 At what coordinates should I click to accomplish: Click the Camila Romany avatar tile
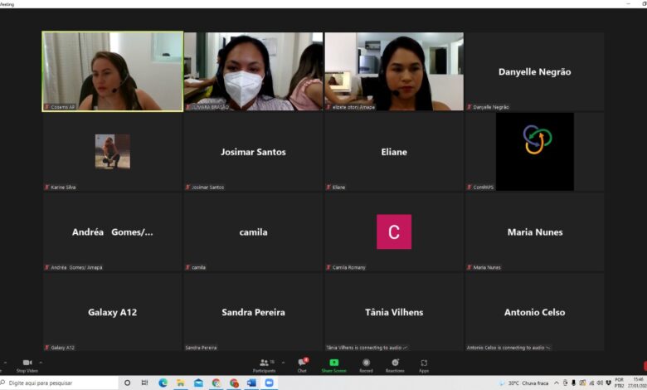click(394, 232)
